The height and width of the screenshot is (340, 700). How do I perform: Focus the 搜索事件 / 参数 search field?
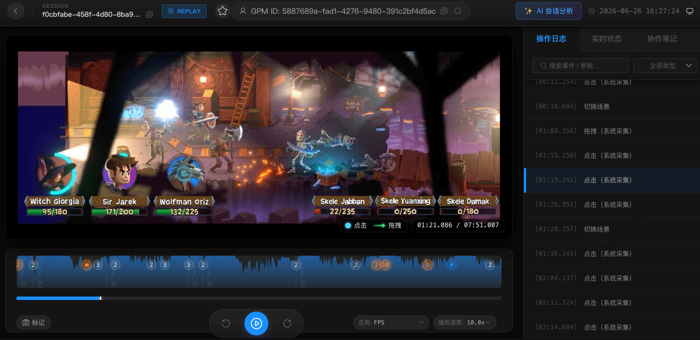pyautogui.click(x=580, y=65)
